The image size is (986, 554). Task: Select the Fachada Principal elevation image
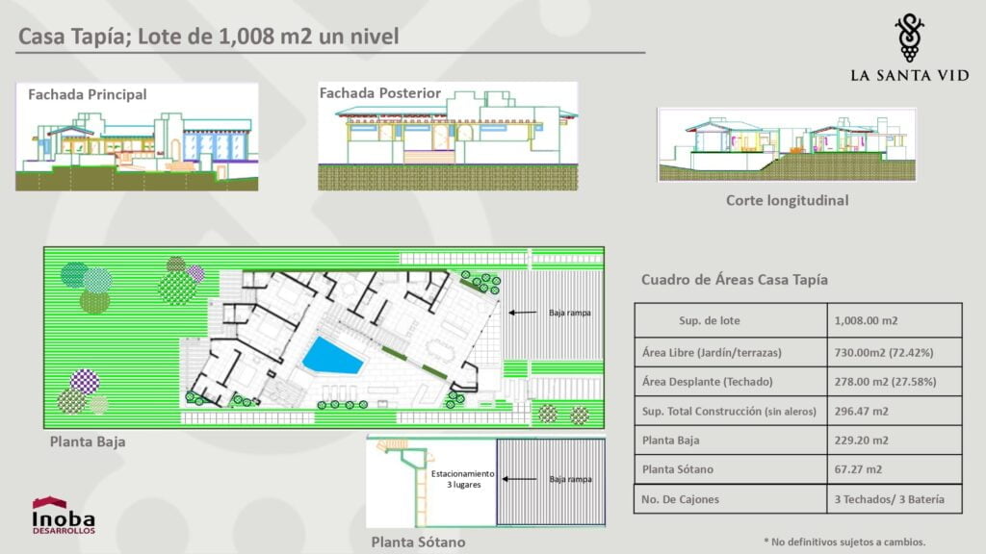tap(137, 137)
